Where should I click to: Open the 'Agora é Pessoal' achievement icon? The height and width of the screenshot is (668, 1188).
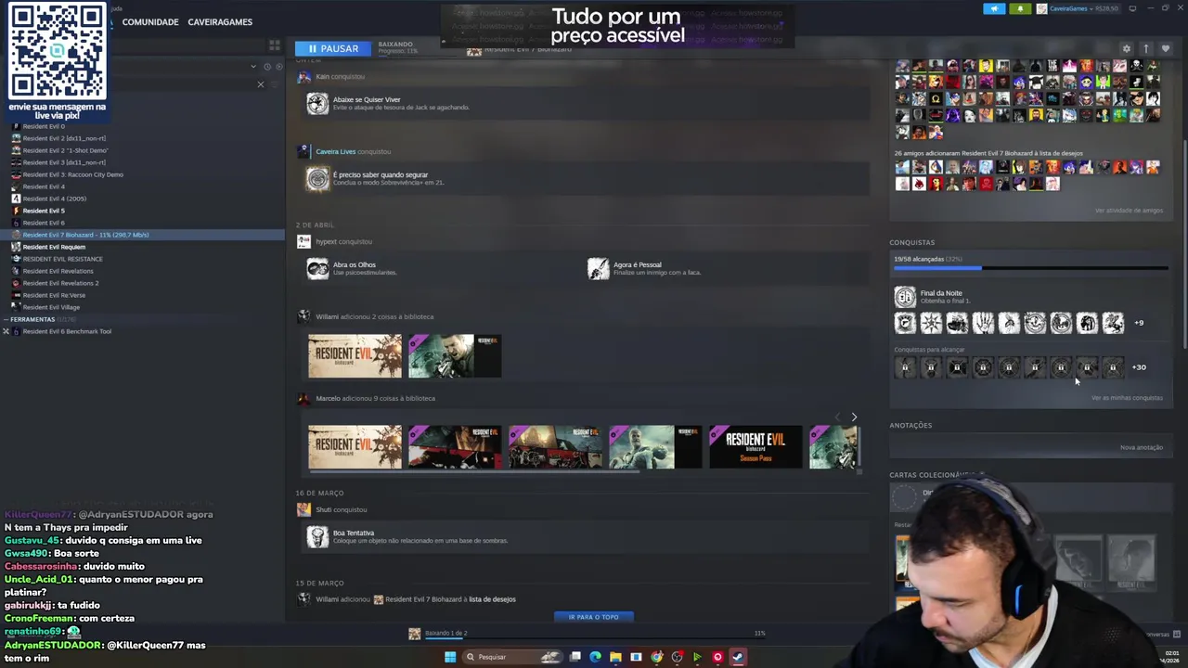[599, 269]
